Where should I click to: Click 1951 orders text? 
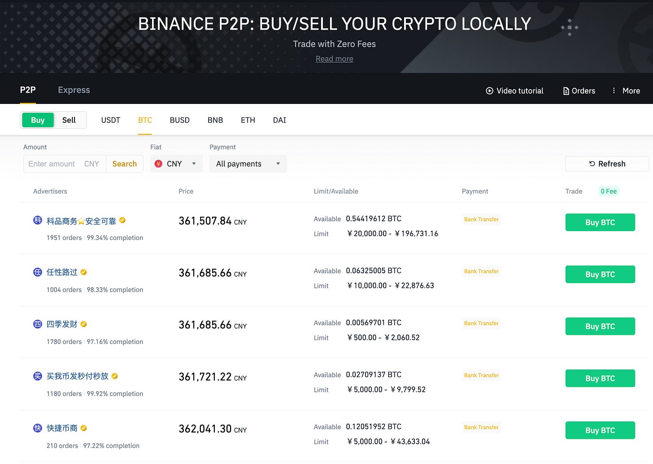tap(64, 238)
